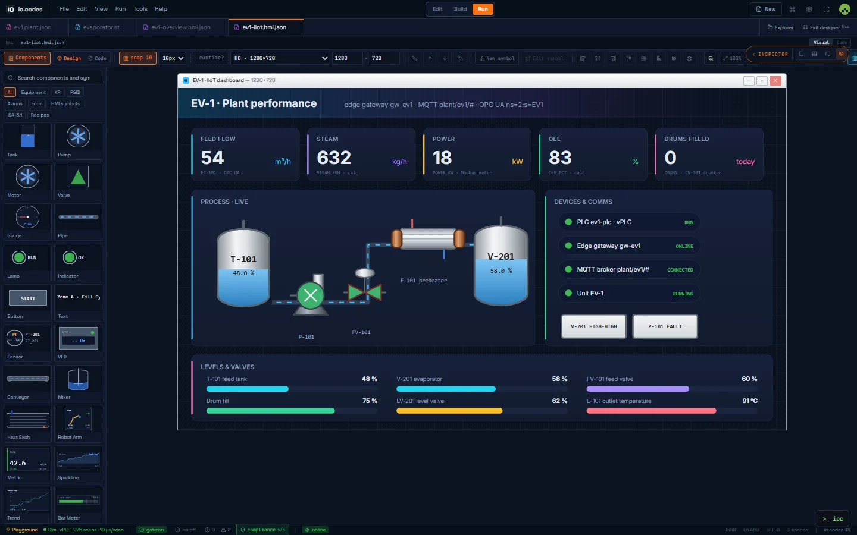Switch to Build mode
Viewport: 857px width, 535px height.
(460, 9)
